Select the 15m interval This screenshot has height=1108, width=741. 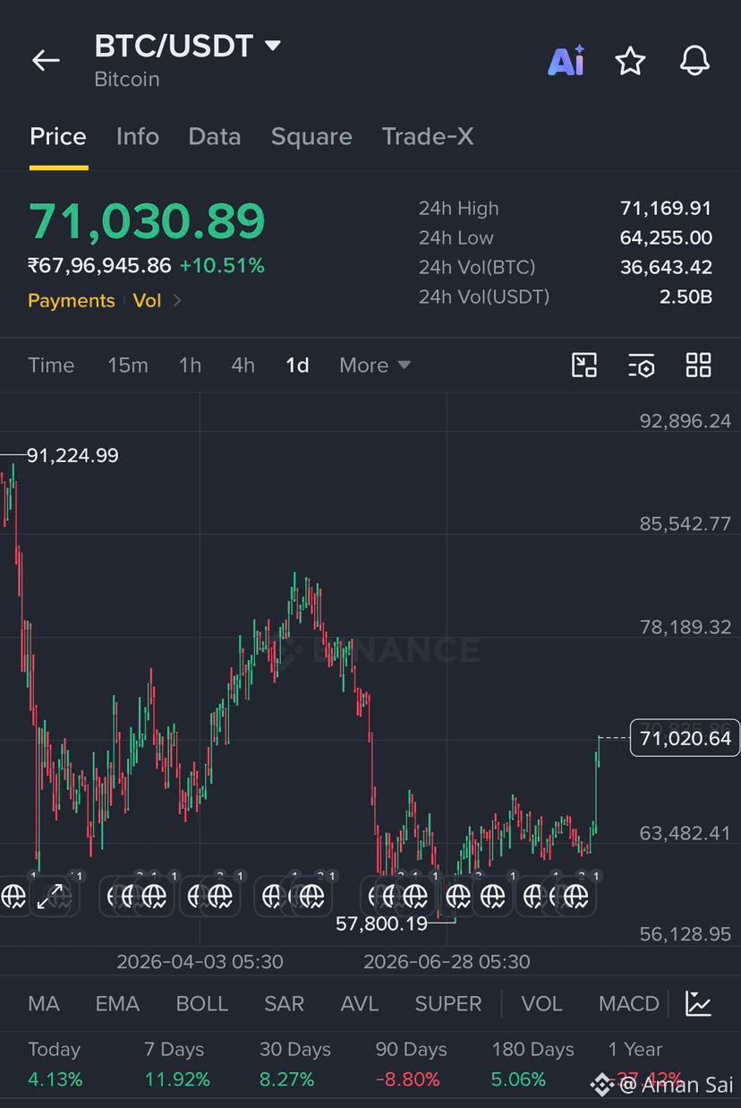click(x=128, y=365)
